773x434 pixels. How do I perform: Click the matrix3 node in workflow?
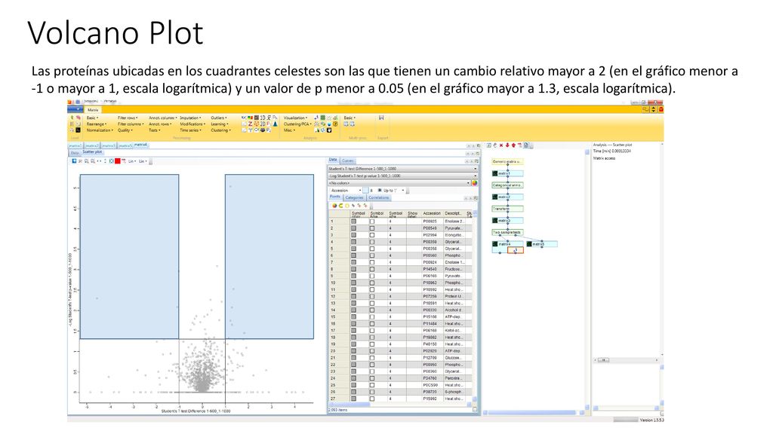507,221
